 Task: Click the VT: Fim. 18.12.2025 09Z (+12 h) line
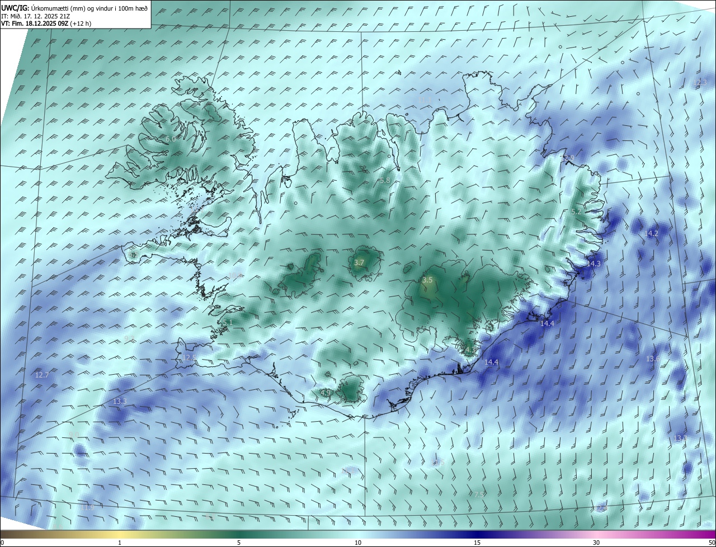[46, 23]
